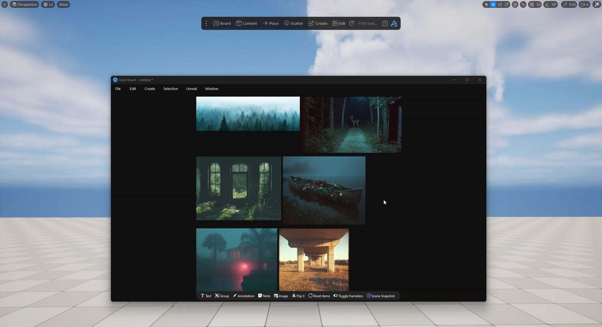Click the Scene Snapshot tool

tap(381, 296)
